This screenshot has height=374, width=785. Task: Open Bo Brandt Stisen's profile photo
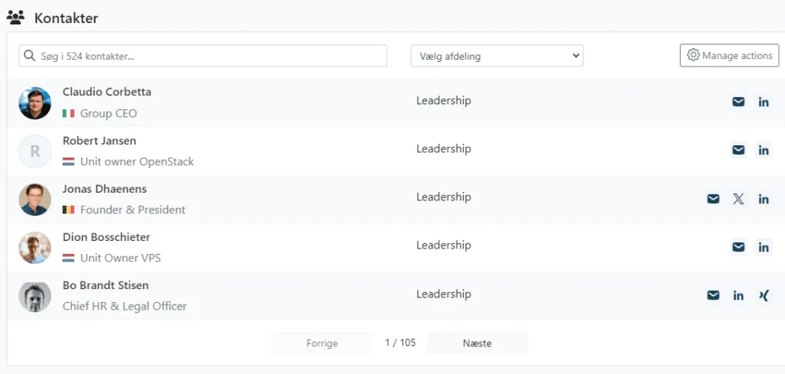pos(35,296)
